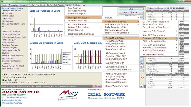The image size is (191, 107).
Task: Expand Monthly G.P. (Values) submenu
Action: (159, 31)
